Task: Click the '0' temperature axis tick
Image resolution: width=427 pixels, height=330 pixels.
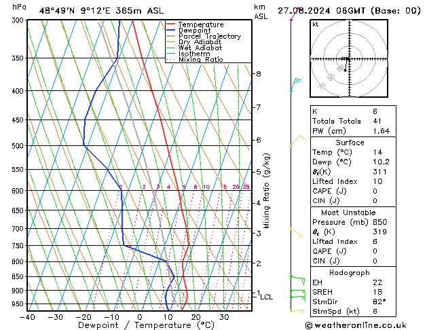Action: coord(140,317)
